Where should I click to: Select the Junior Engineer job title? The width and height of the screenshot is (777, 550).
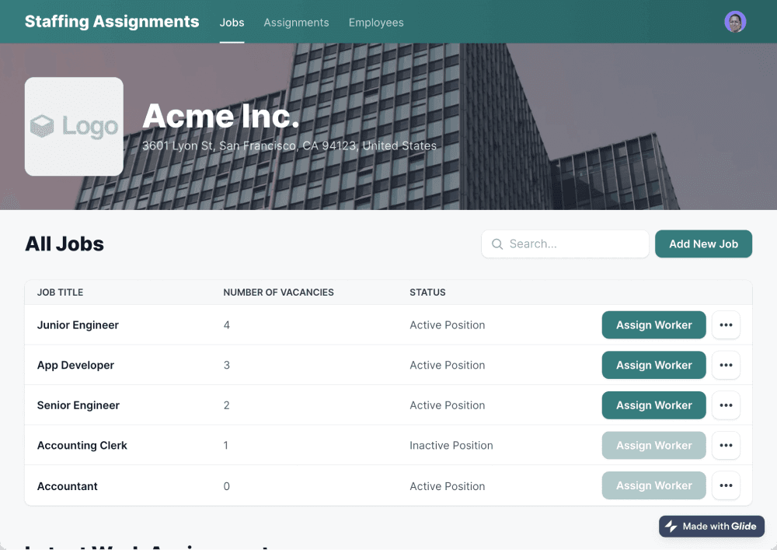(78, 325)
